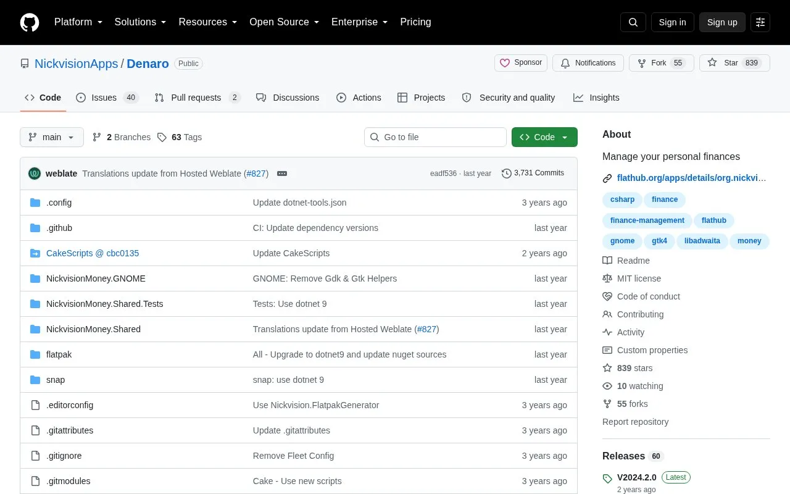Open the .editorconfig file

(x=70, y=405)
